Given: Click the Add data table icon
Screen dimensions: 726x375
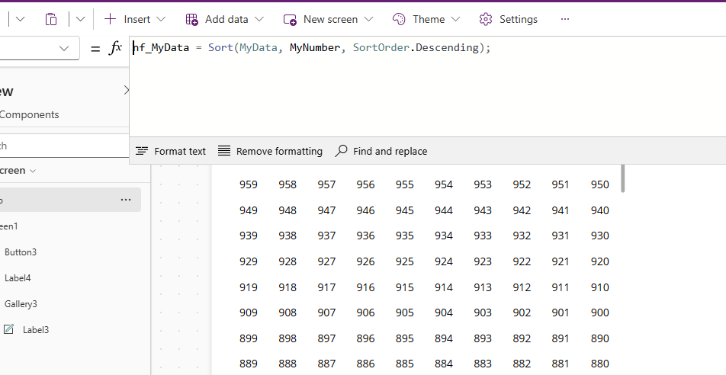Looking at the screenshot, I should coord(191,20).
